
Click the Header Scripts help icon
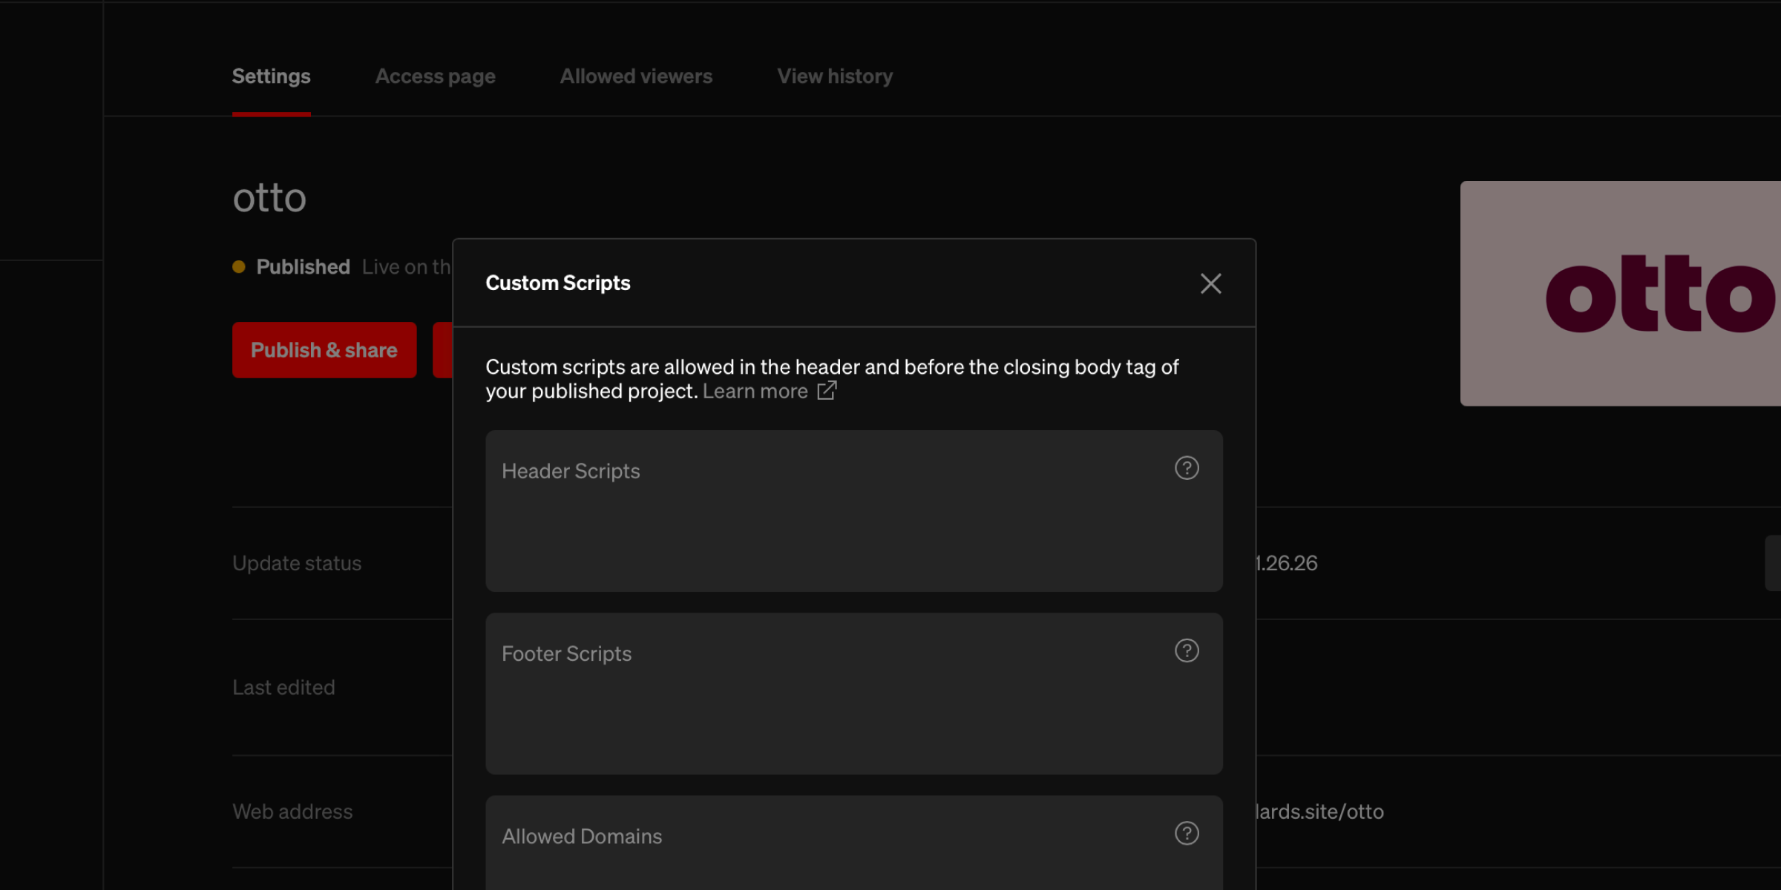coord(1186,468)
